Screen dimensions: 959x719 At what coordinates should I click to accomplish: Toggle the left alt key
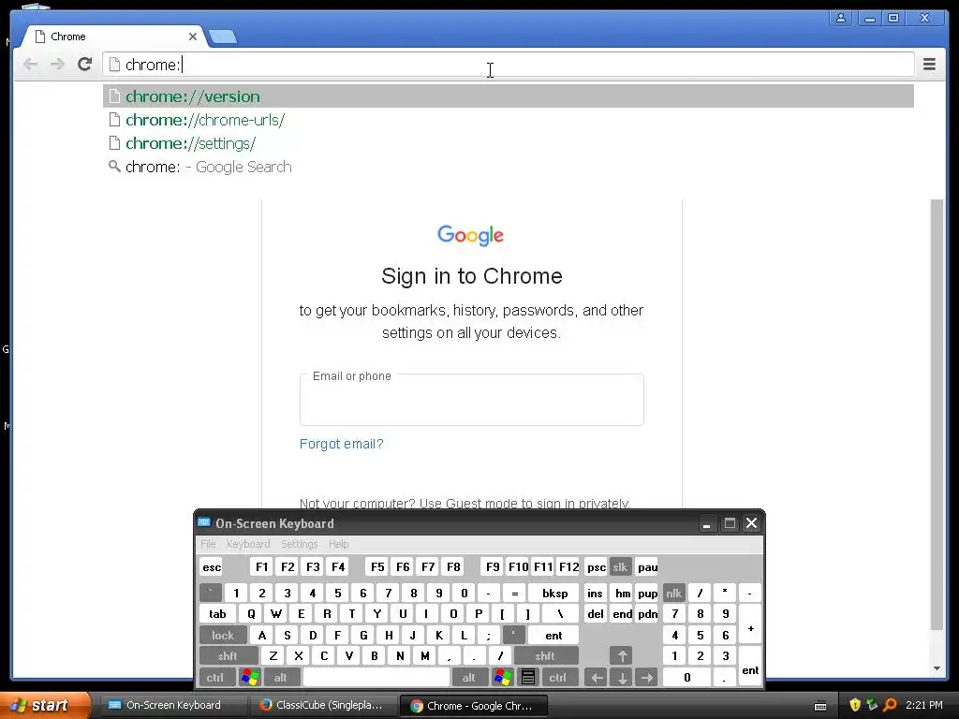[281, 678]
